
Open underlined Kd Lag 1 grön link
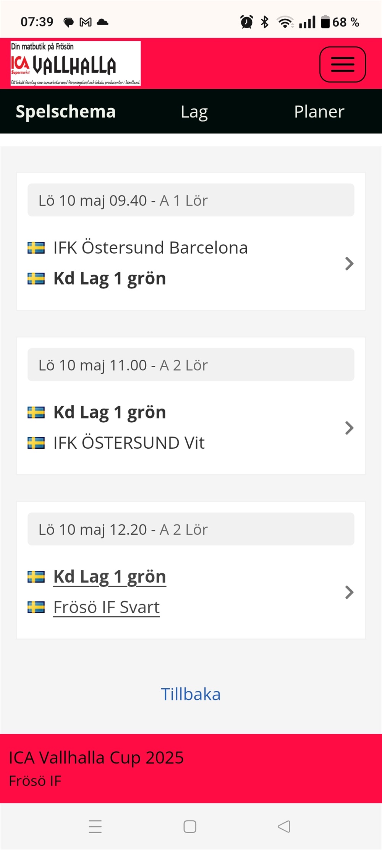point(110,576)
